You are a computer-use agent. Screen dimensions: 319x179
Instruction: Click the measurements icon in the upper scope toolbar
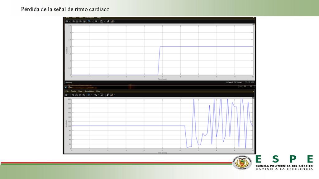coord(112,21)
